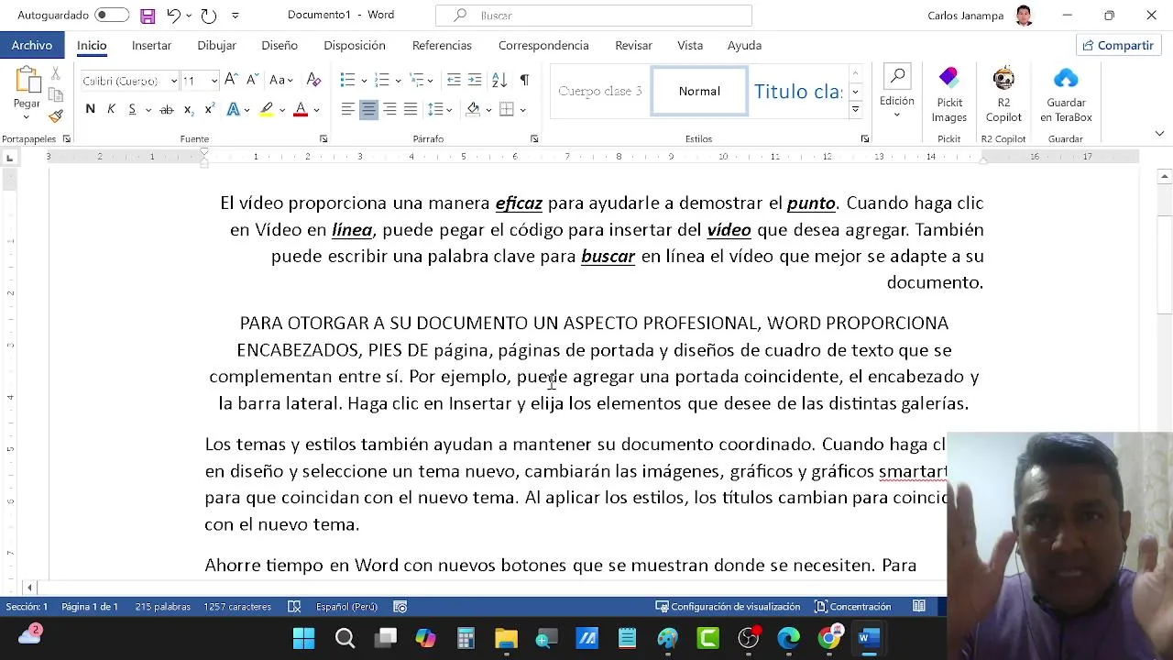The height and width of the screenshot is (660, 1173).
Task: Apply the Cuerpo clase 3 style
Action: 600,91
